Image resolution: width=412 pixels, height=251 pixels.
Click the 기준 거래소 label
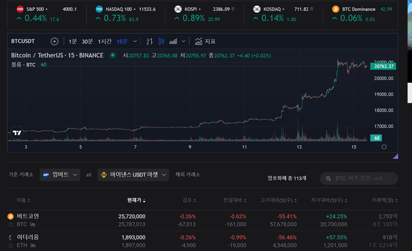[21, 175]
